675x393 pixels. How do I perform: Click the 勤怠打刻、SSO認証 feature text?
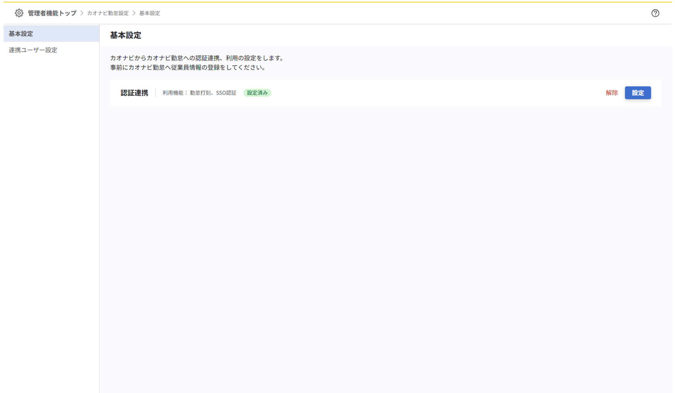coord(213,93)
